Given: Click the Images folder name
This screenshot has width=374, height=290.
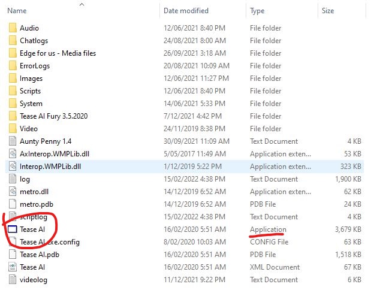Looking at the screenshot, I should (31, 78).
